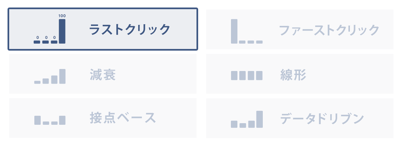Select the ラストクリック model label
Screen dimensions: 402x147
[x=129, y=30]
